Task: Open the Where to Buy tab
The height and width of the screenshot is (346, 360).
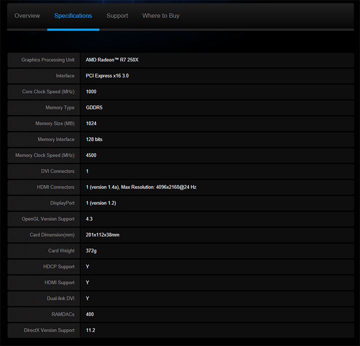Action: [x=160, y=16]
